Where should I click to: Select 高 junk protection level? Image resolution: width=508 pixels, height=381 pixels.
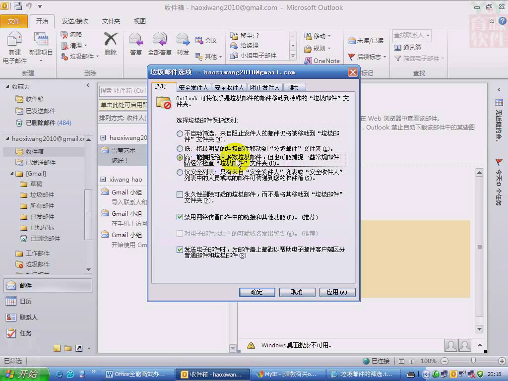click(180, 157)
